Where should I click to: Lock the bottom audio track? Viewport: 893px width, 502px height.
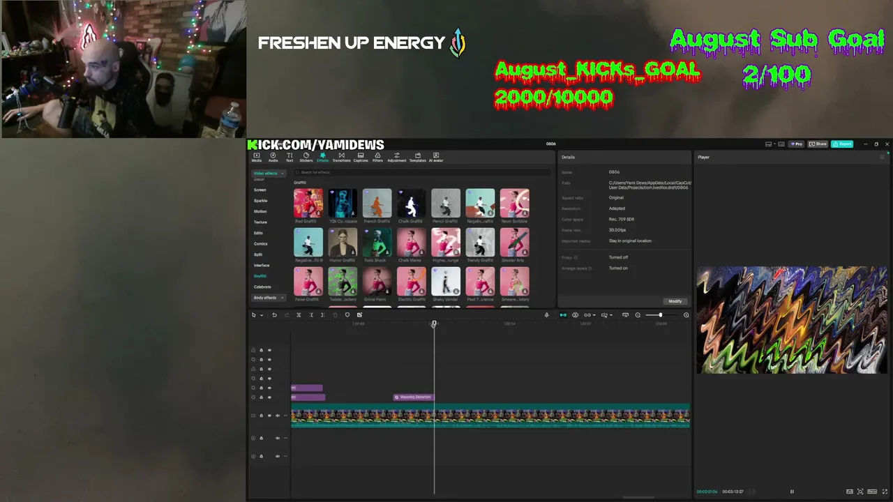262,456
